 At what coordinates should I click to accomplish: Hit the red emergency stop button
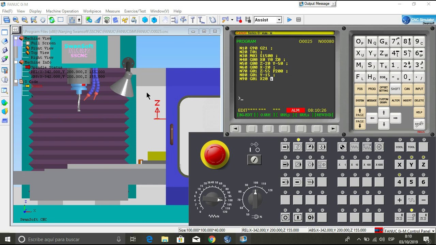point(215,154)
